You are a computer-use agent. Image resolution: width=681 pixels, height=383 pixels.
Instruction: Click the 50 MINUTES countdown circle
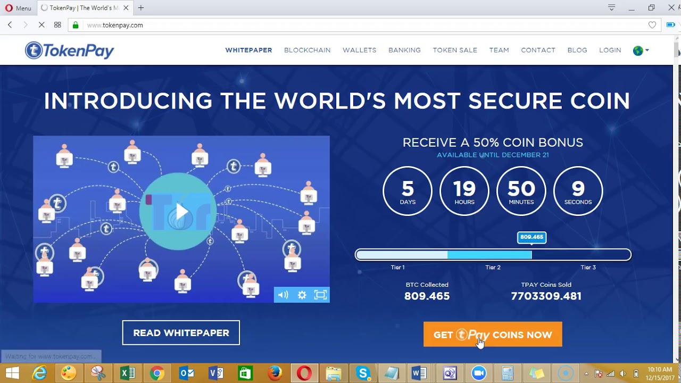pyautogui.click(x=521, y=191)
